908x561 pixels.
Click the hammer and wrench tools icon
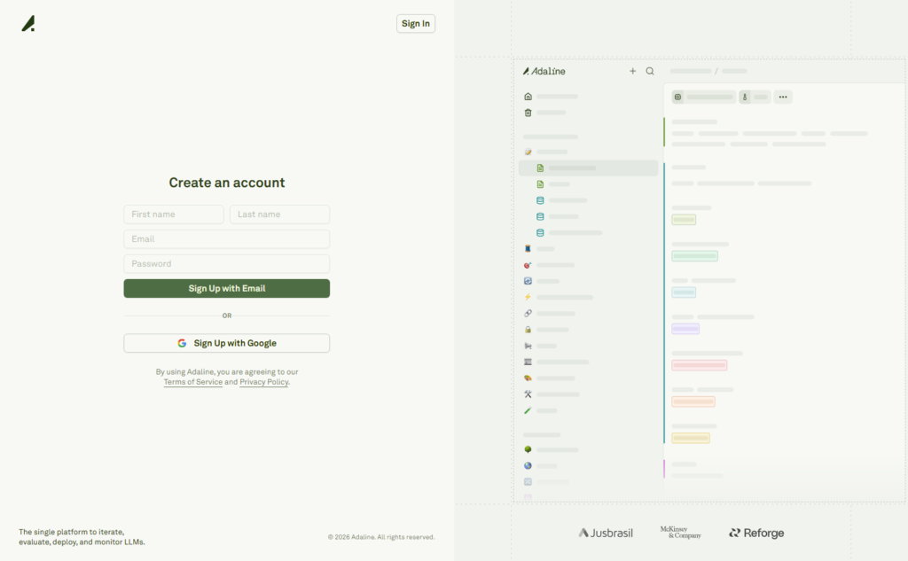pyautogui.click(x=528, y=394)
